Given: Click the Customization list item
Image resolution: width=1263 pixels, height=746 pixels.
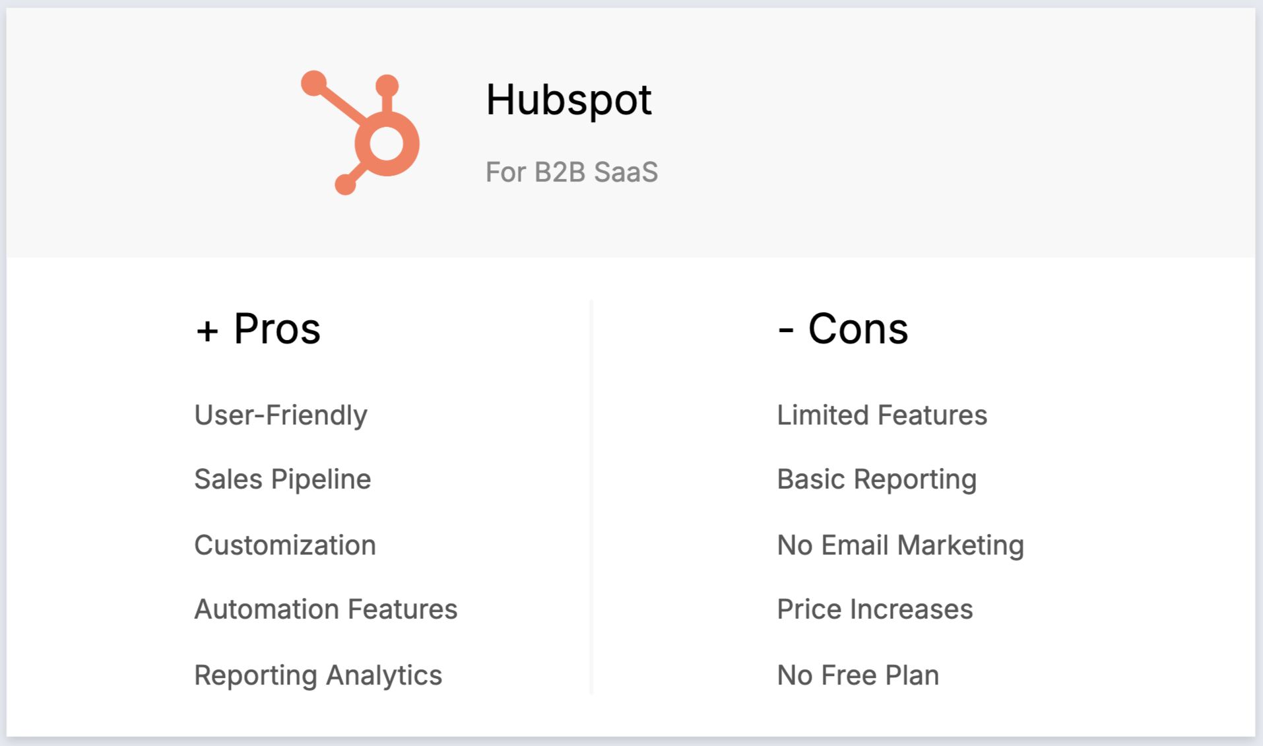Looking at the screenshot, I should [x=285, y=545].
